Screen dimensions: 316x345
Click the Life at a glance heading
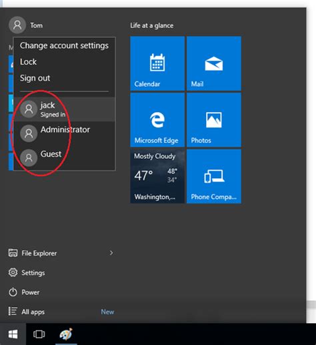point(152,25)
